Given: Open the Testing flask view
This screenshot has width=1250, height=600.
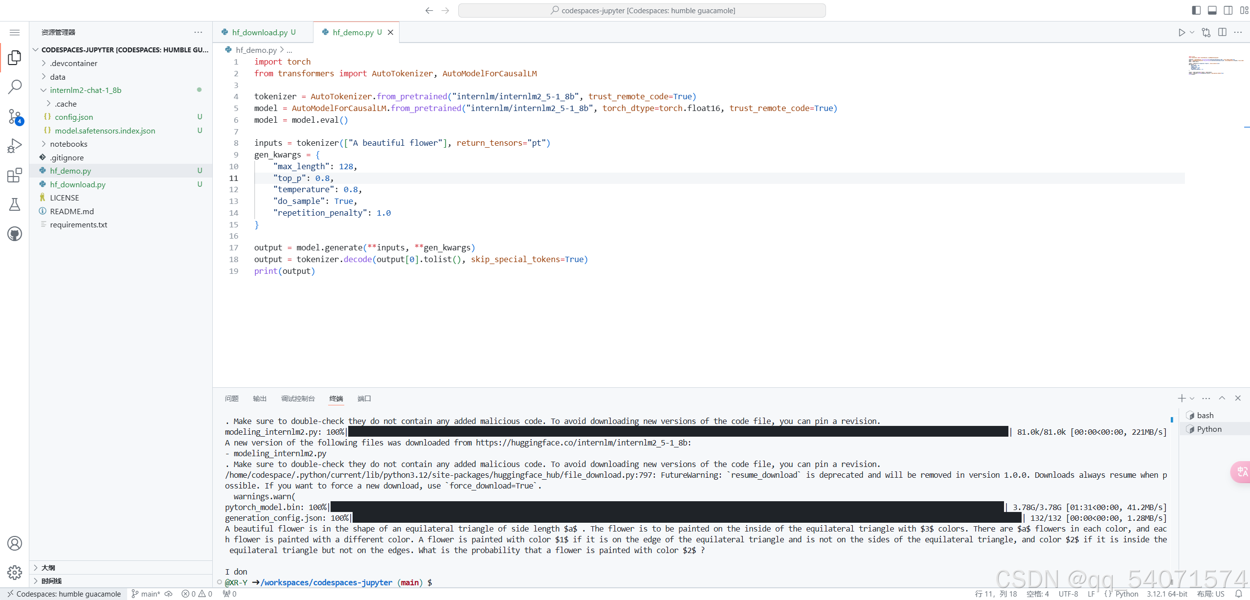Looking at the screenshot, I should pos(15,204).
